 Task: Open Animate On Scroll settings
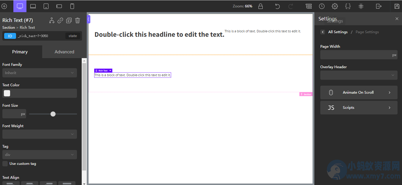[x=359, y=92]
